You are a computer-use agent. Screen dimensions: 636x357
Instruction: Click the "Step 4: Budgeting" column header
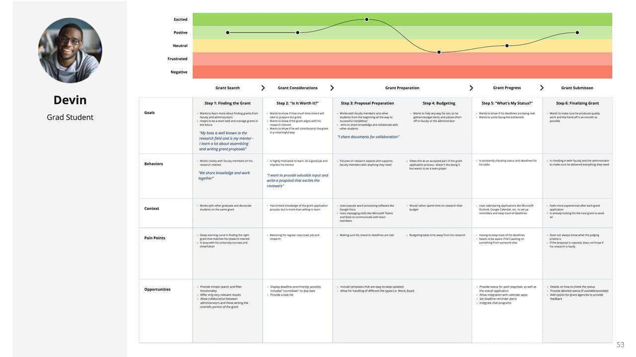point(439,103)
